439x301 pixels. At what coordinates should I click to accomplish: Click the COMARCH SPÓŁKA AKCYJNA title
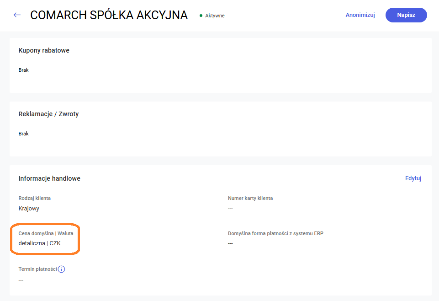coord(109,15)
